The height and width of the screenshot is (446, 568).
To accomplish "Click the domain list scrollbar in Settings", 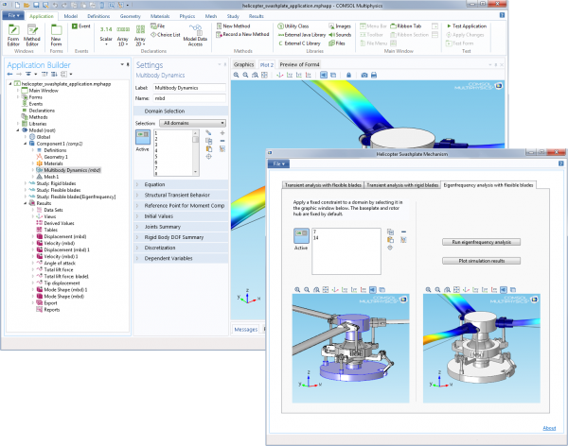I will tap(196, 153).
